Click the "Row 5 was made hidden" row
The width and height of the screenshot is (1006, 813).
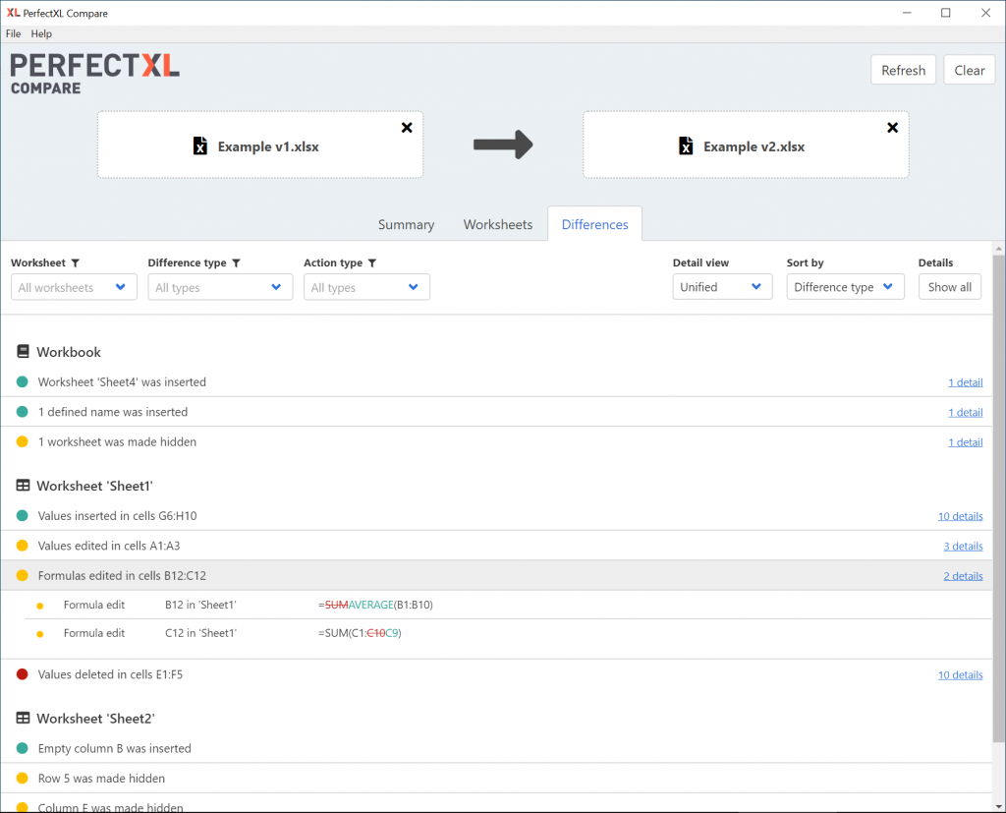tap(496, 779)
